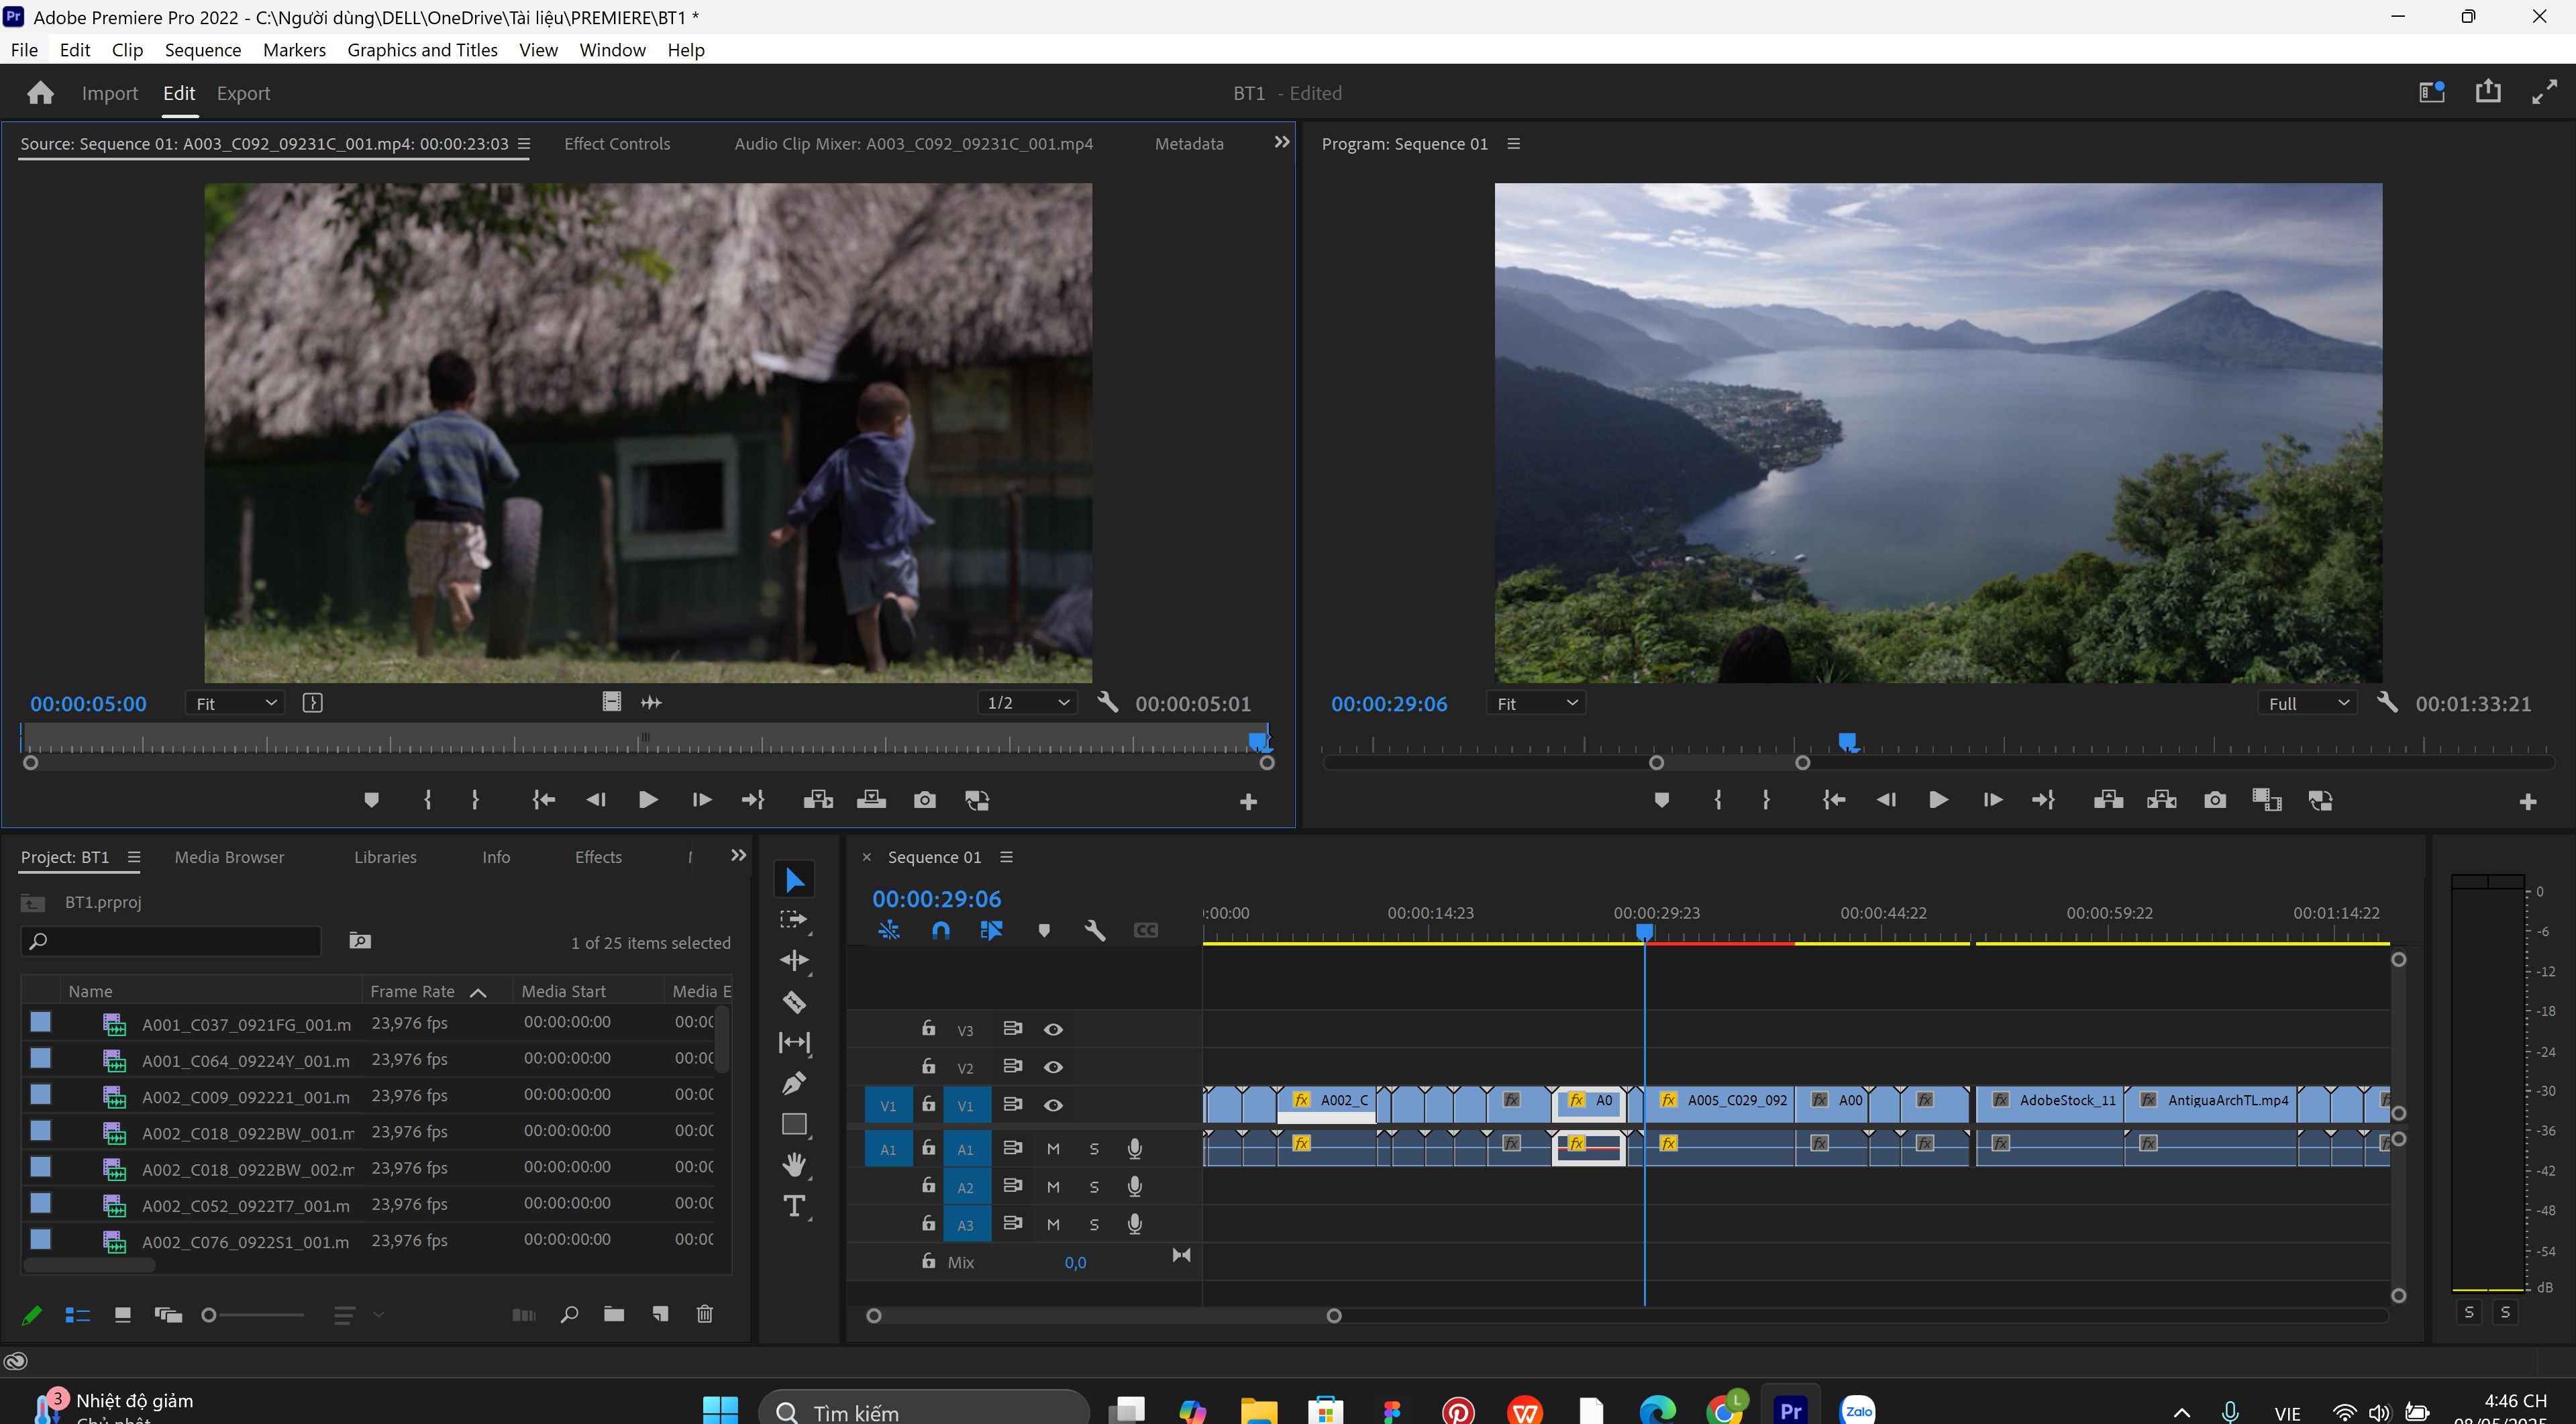The width and height of the screenshot is (2576, 1424).
Task: Switch to Effect Controls tab
Action: pos(617,144)
